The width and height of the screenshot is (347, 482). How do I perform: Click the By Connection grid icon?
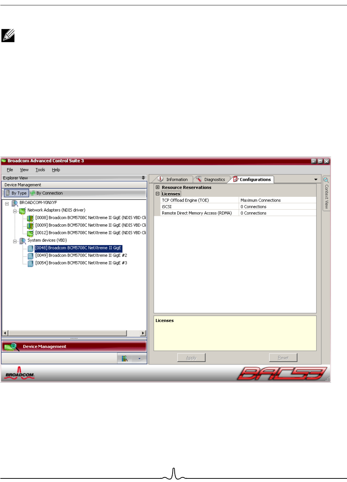(33, 193)
